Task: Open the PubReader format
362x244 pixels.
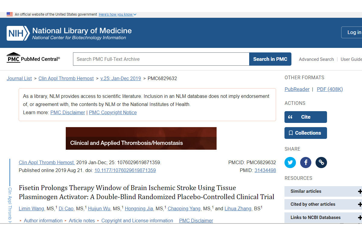Action: pos(297,89)
